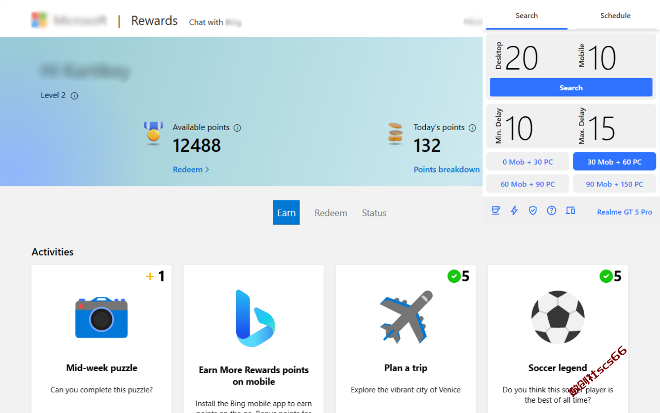Open the shield checkmark icon
The width and height of the screenshot is (660, 413).
533,210
